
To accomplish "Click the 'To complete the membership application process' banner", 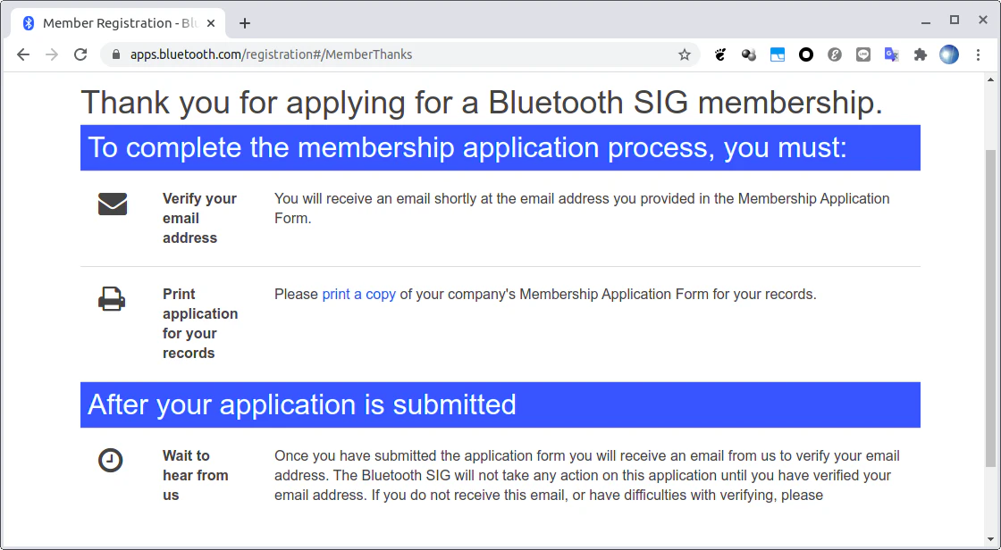I will (500, 147).
